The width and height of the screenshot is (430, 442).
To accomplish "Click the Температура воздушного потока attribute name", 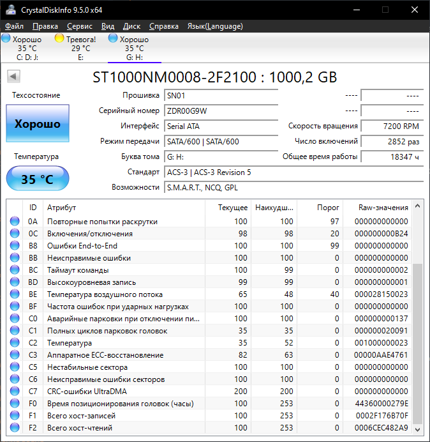I will click(x=105, y=294).
